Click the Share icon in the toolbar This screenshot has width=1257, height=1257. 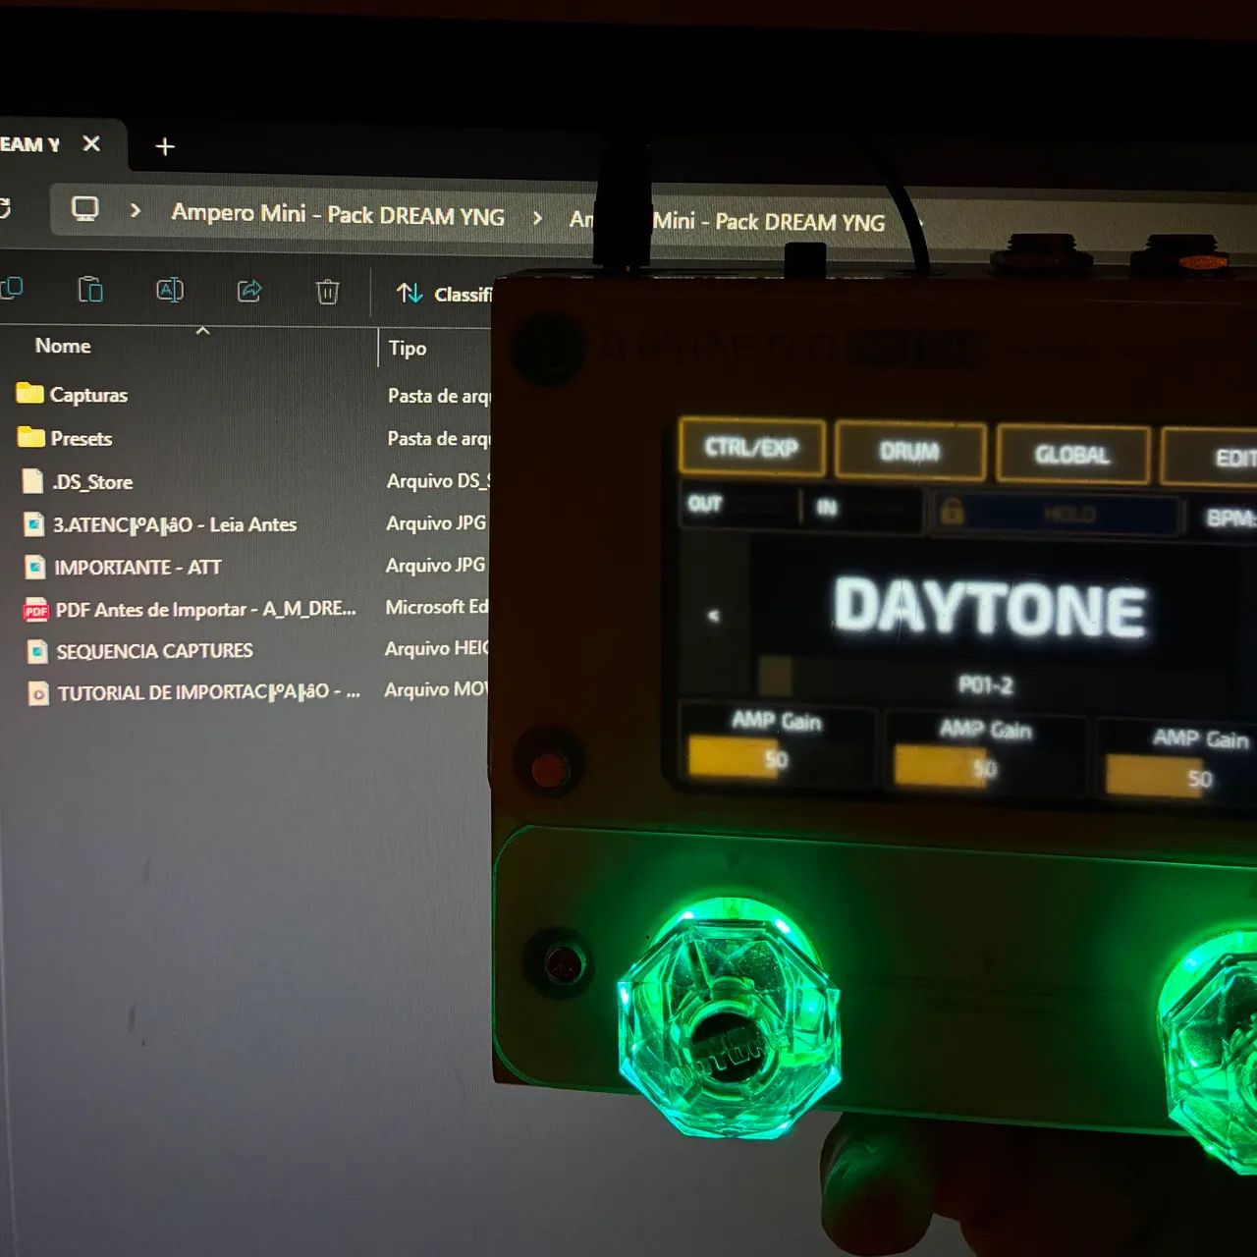click(x=249, y=291)
